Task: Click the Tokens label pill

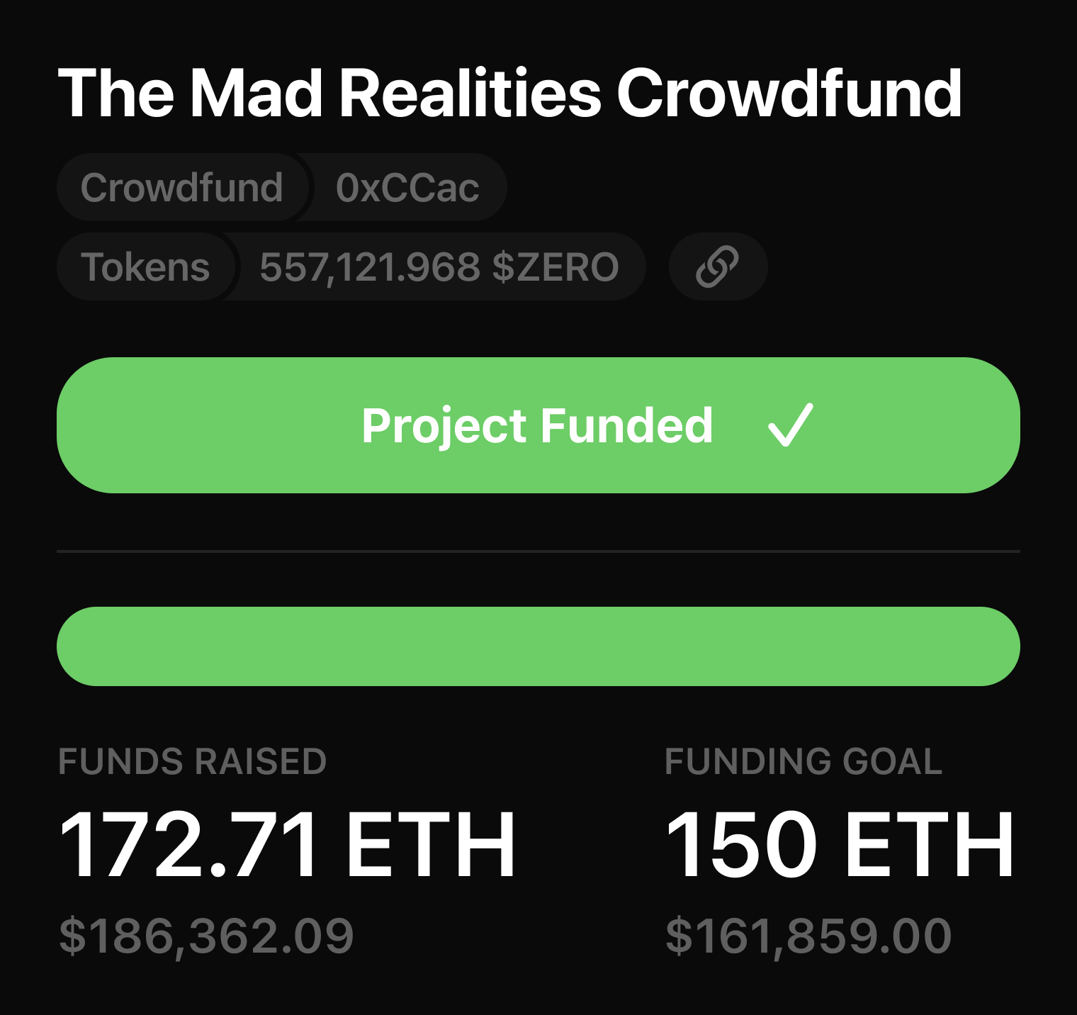Action: 145,267
